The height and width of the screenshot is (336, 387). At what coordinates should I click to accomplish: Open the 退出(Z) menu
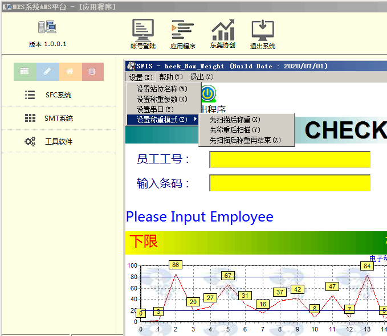pyautogui.click(x=201, y=77)
